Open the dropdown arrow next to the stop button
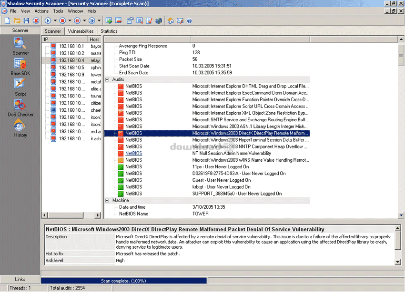The height and width of the screenshot is (292, 405). click(x=70, y=20)
